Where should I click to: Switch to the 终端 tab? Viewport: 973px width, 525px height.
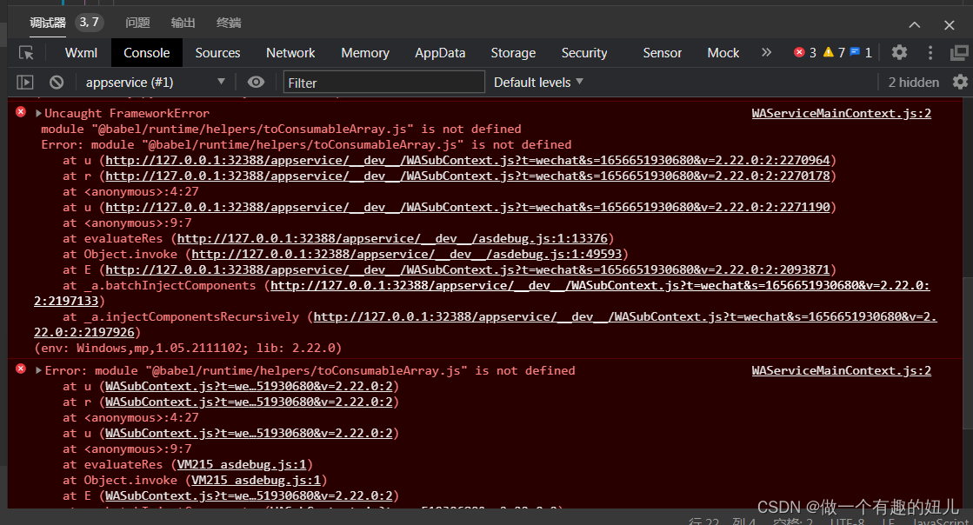(228, 23)
